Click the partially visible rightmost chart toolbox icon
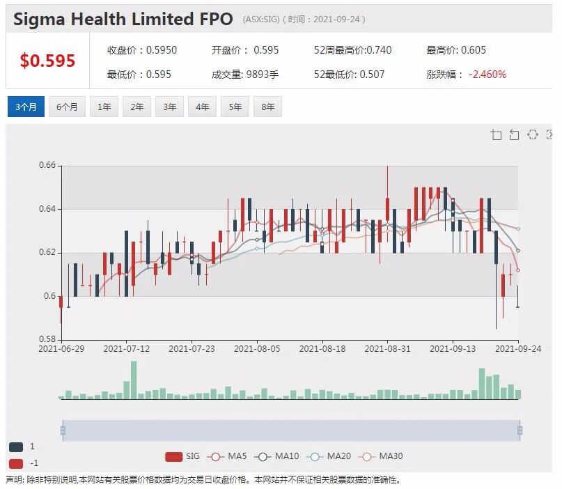This screenshot has width=562, height=489. tap(549, 135)
